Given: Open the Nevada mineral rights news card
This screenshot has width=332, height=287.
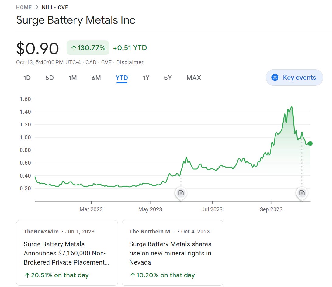Looking at the screenshot, I should pyautogui.click(x=172, y=253).
